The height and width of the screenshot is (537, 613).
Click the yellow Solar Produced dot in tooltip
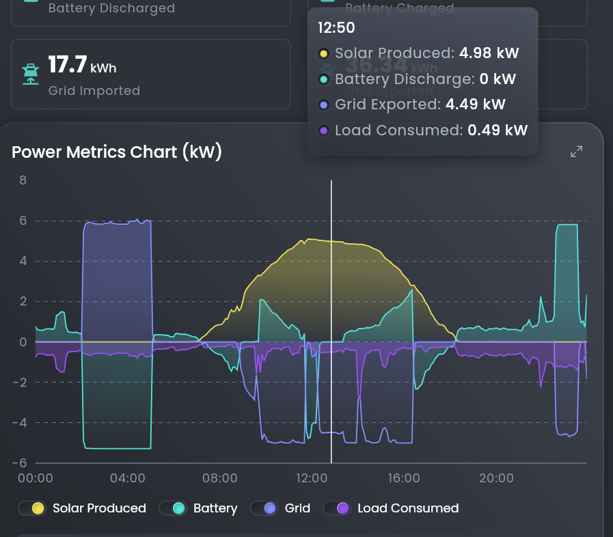coord(323,53)
